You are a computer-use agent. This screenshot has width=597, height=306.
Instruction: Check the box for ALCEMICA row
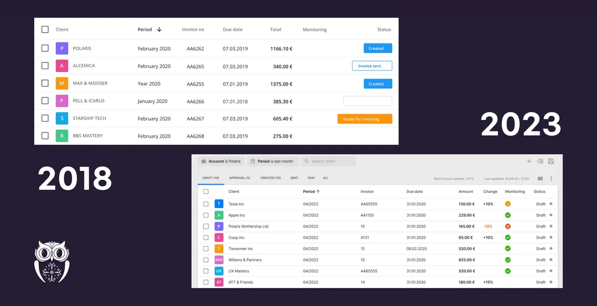point(45,66)
